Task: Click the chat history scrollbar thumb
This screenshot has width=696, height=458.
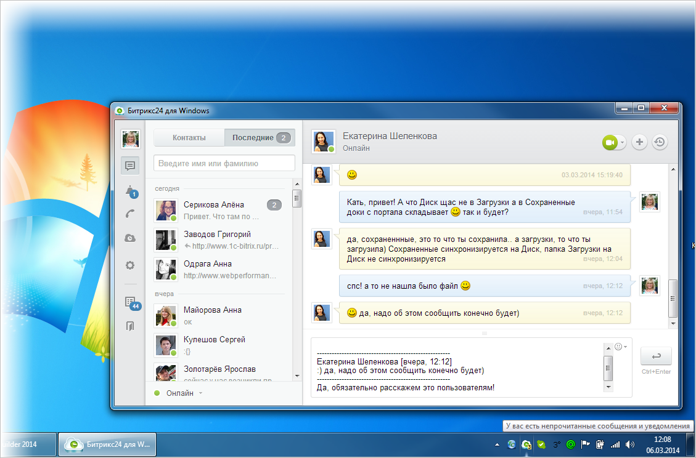Action: tap(673, 299)
